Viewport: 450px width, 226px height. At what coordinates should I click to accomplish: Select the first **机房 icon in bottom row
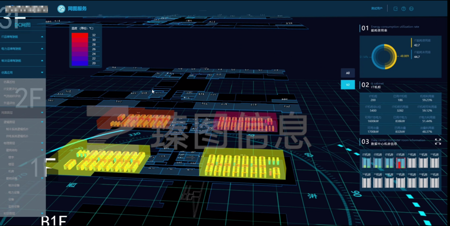coord(366,183)
